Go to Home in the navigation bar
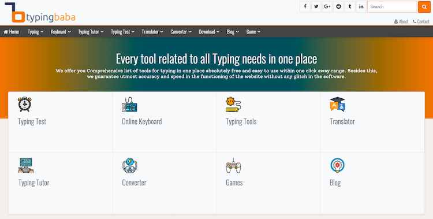 click(12, 32)
